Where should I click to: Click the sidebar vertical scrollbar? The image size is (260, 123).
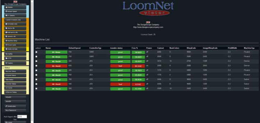click(32, 61)
